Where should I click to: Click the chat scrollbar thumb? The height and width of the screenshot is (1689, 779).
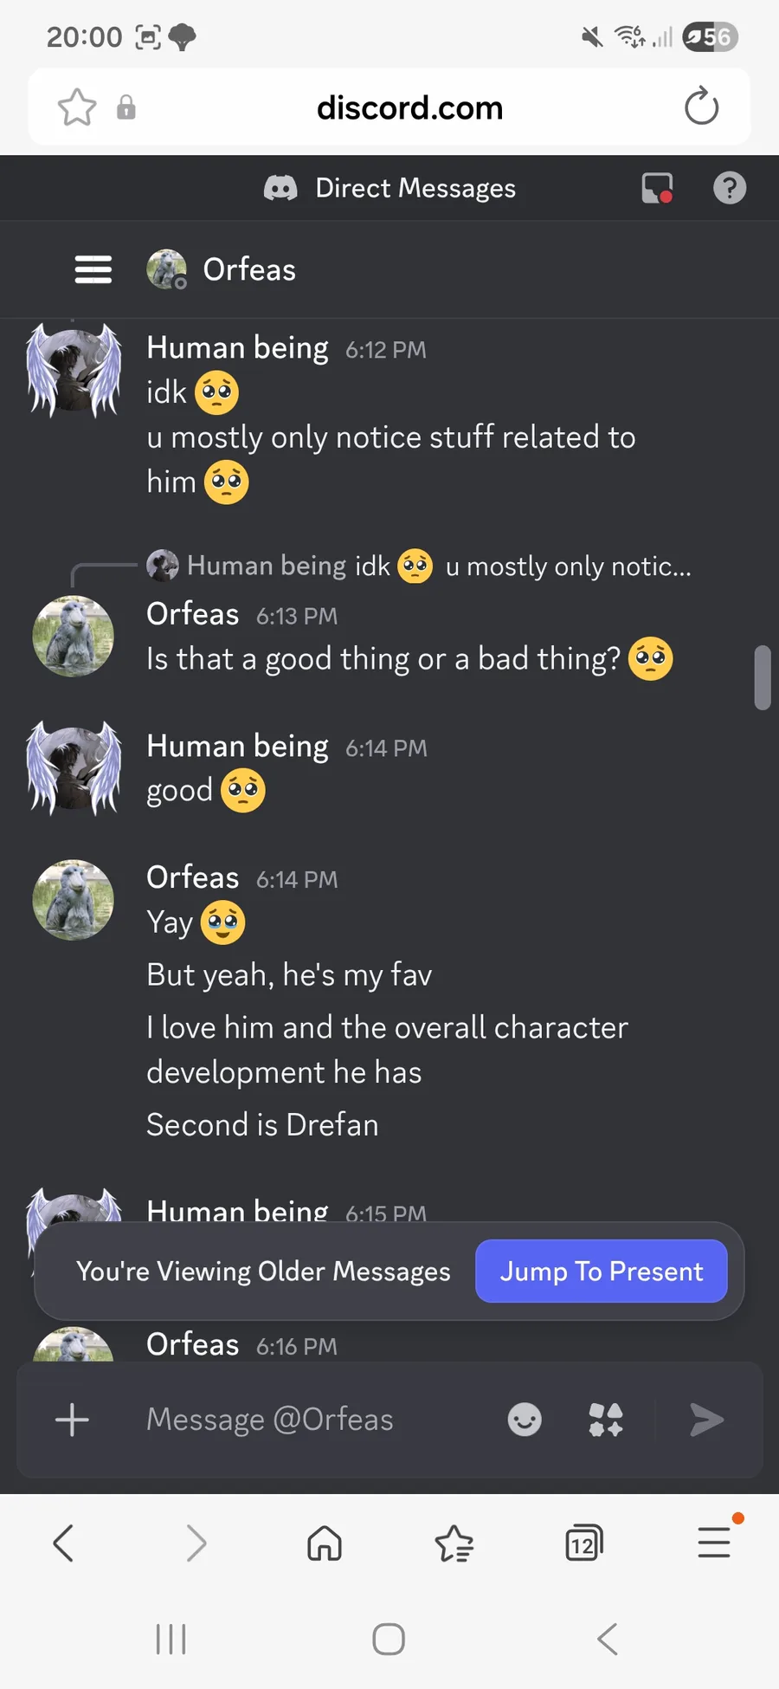click(x=763, y=677)
